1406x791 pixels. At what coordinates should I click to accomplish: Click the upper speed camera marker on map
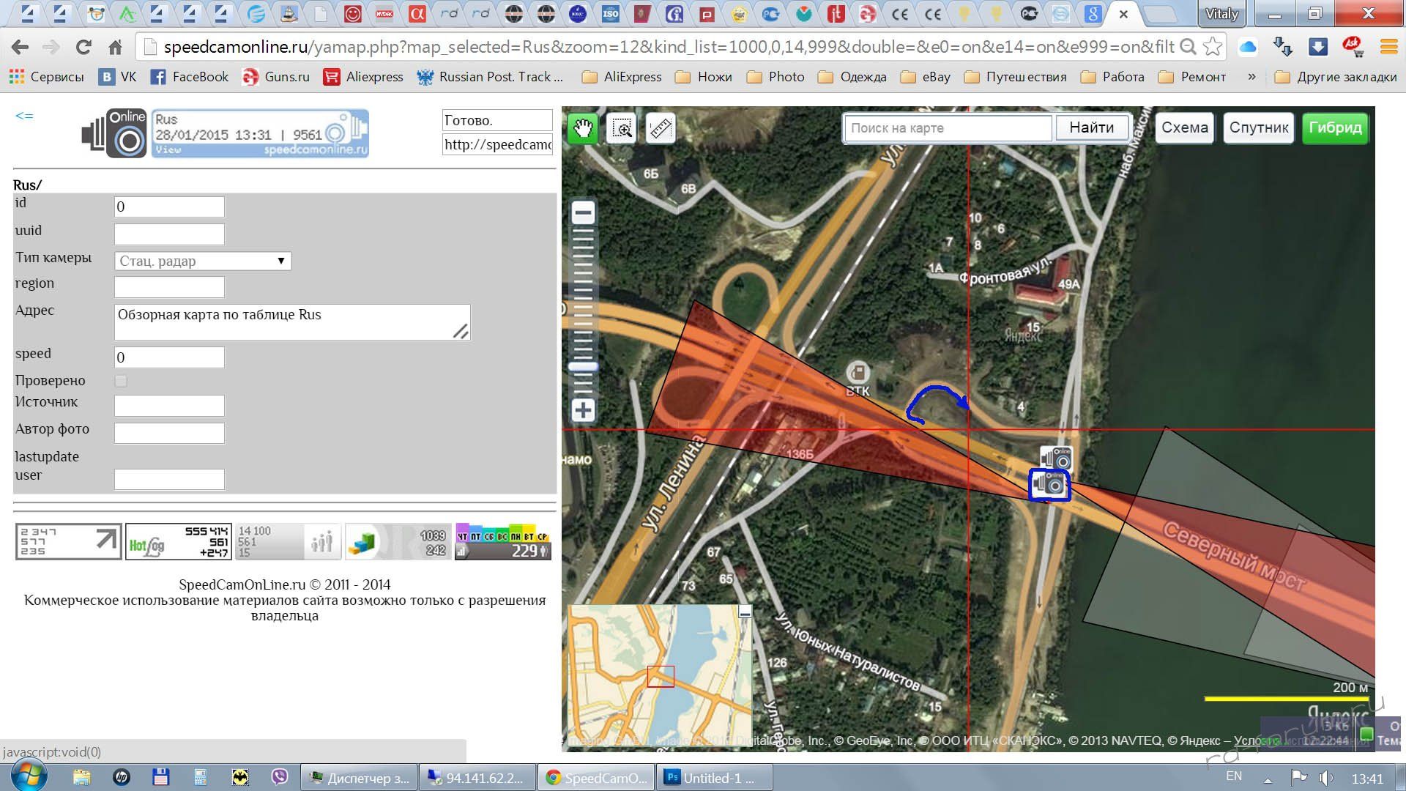(1056, 458)
